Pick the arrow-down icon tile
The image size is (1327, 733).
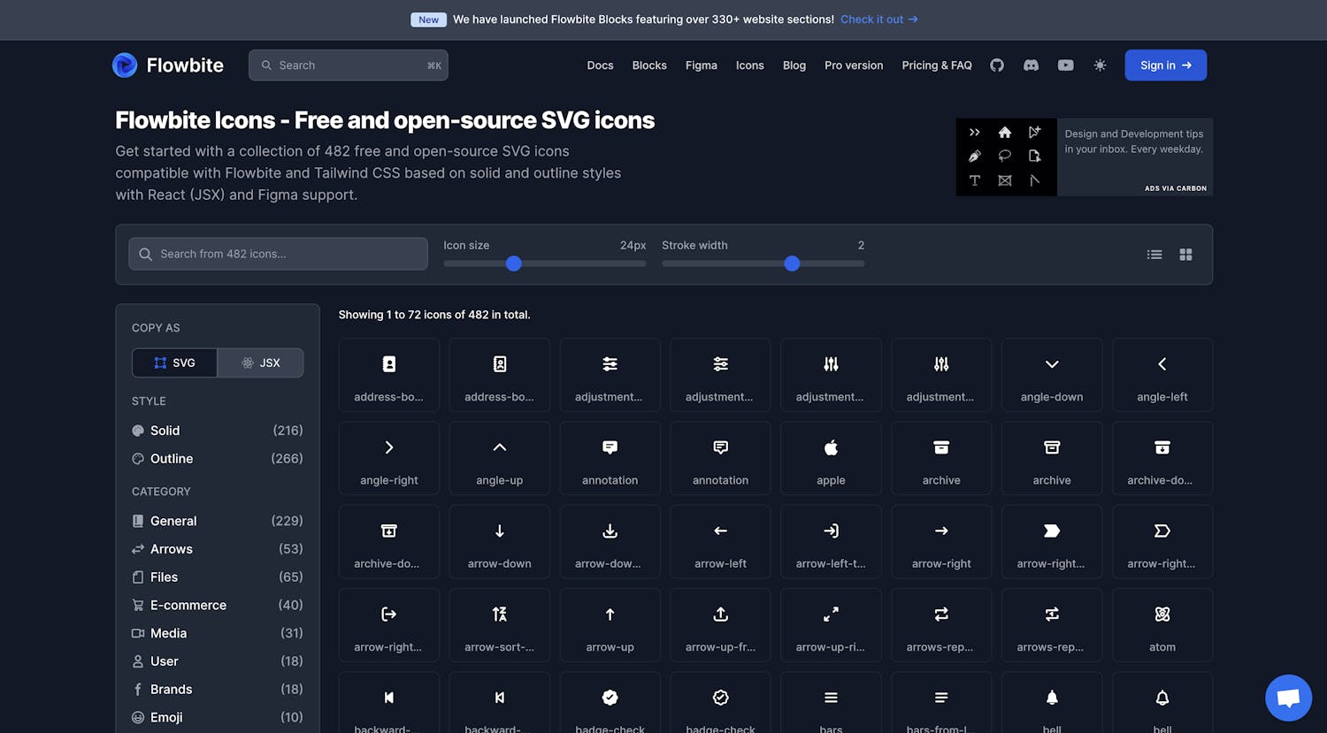[x=499, y=541]
